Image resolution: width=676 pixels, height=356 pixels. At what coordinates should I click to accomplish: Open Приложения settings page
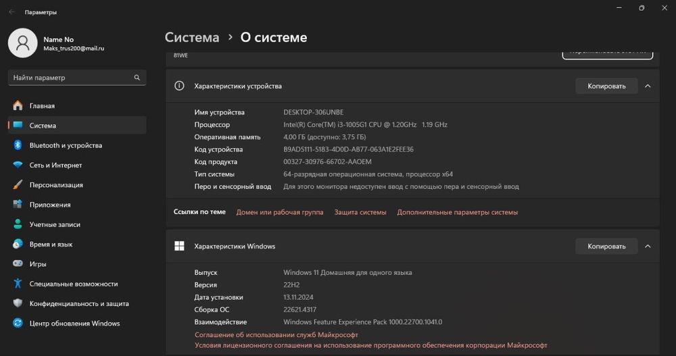click(77, 205)
